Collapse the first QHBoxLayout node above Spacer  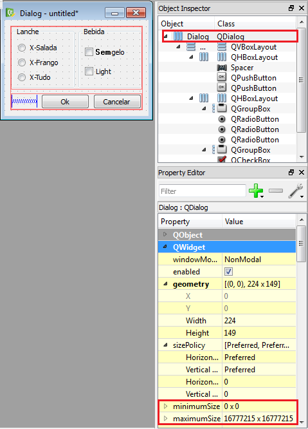[x=192, y=57]
